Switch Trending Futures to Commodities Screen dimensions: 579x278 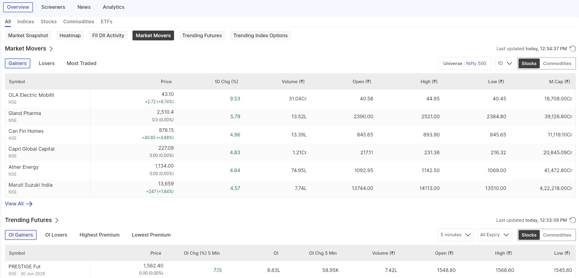pyautogui.click(x=557, y=235)
